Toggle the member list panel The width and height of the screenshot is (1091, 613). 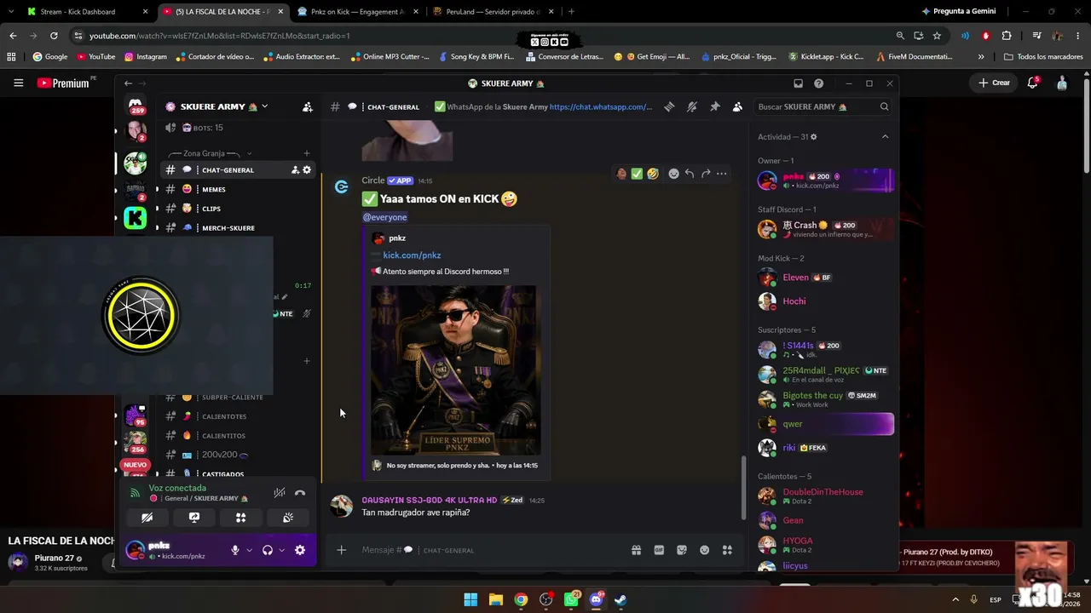click(x=737, y=107)
